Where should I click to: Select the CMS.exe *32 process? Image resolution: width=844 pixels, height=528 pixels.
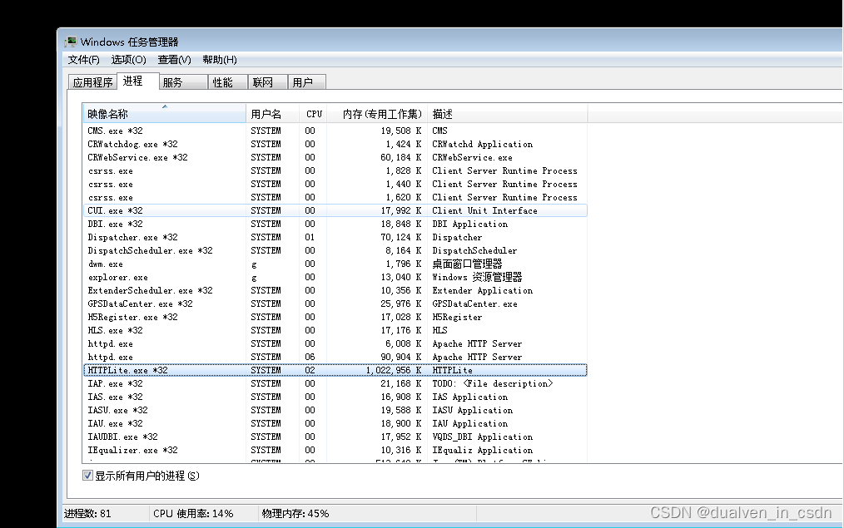335,131
